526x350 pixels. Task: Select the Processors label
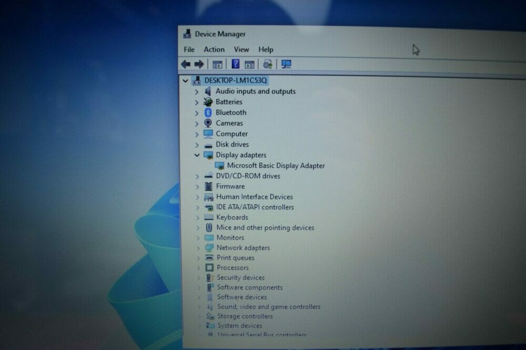tap(232, 268)
